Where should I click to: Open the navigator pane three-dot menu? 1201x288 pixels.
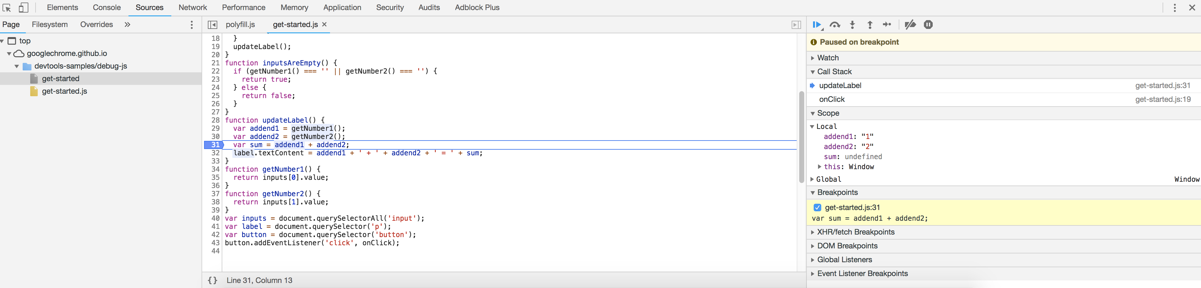pos(192,25)
